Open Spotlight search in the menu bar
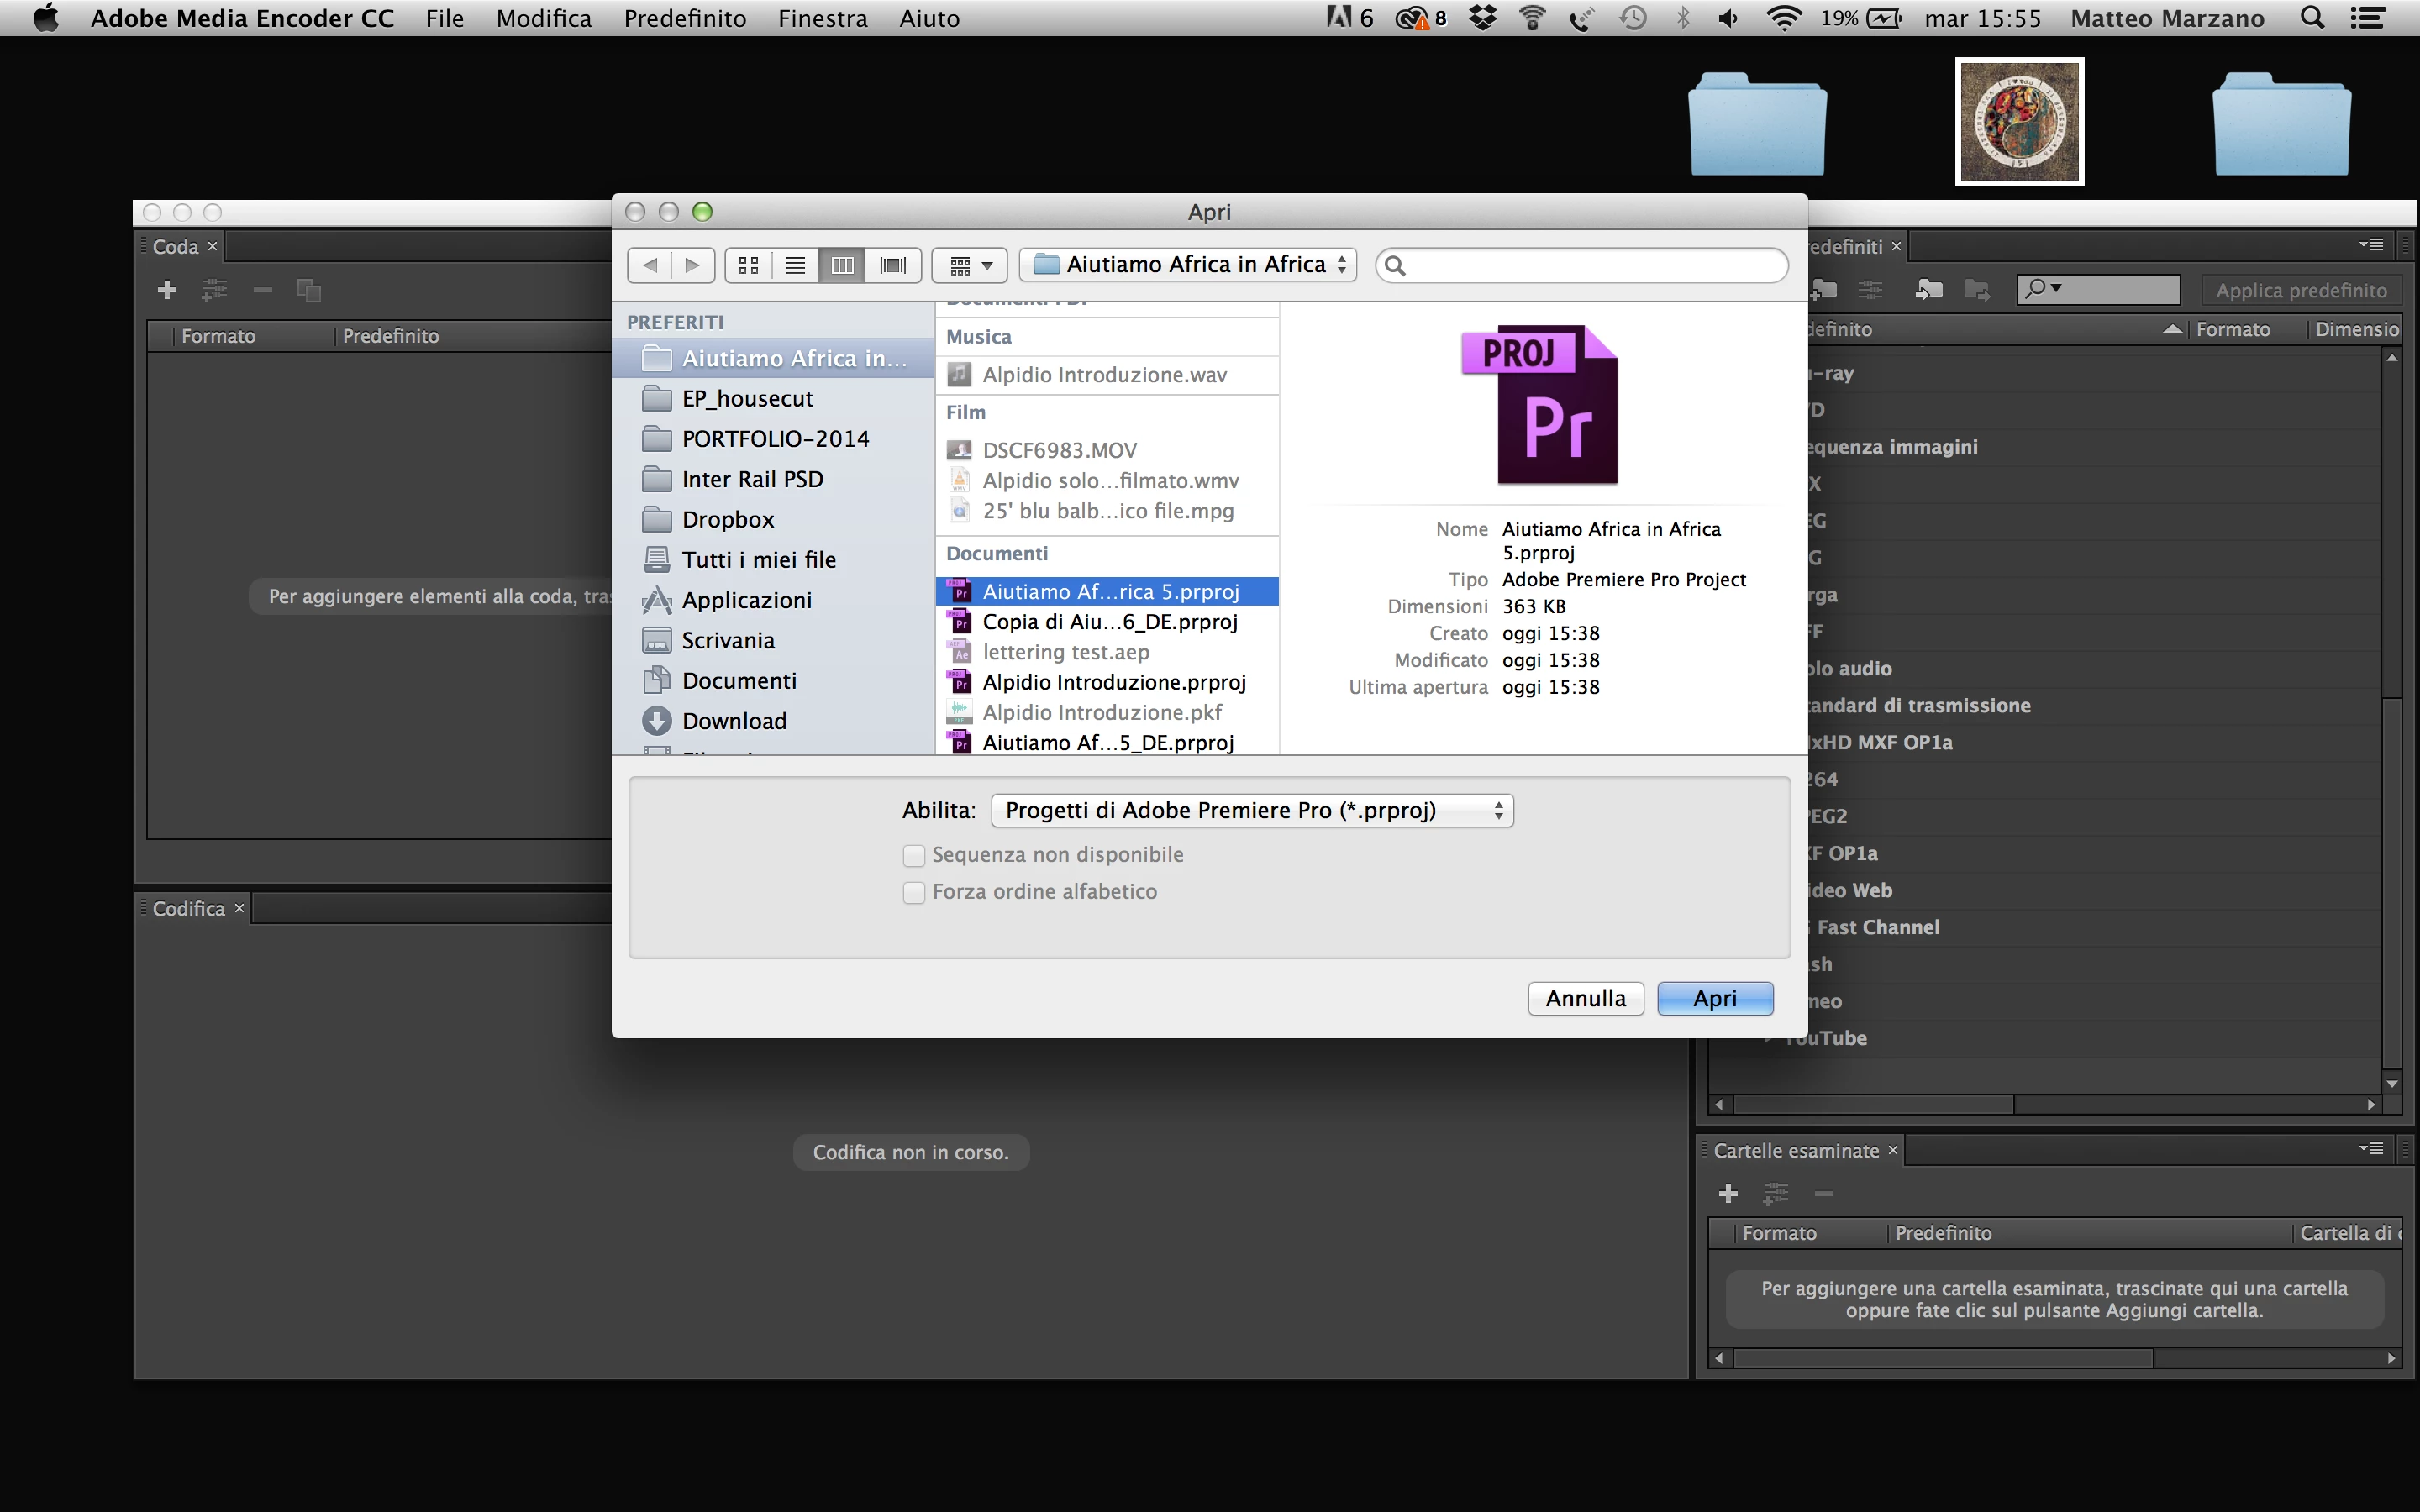2420x1512 pixels. pos(2312,18)
